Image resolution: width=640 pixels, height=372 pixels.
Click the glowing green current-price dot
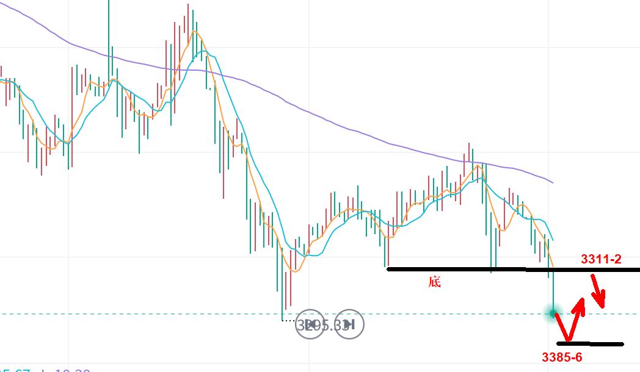[x=553, y=313]
